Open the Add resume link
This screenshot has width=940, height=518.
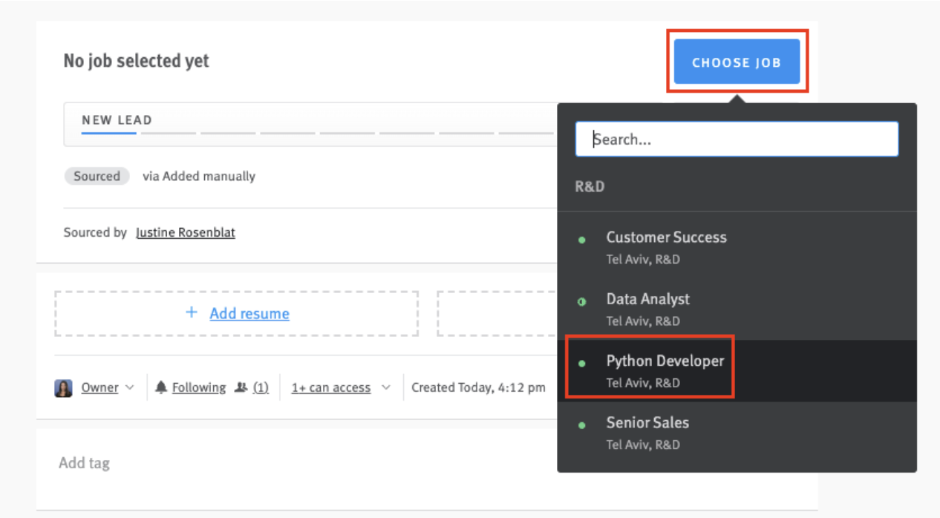[x=249, y=313]
